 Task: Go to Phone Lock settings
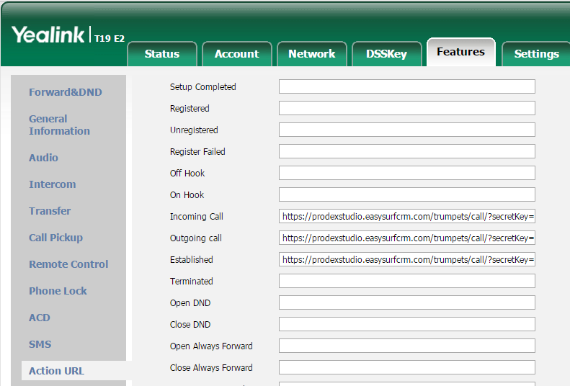pyautogui.click(x=58, y=291)
